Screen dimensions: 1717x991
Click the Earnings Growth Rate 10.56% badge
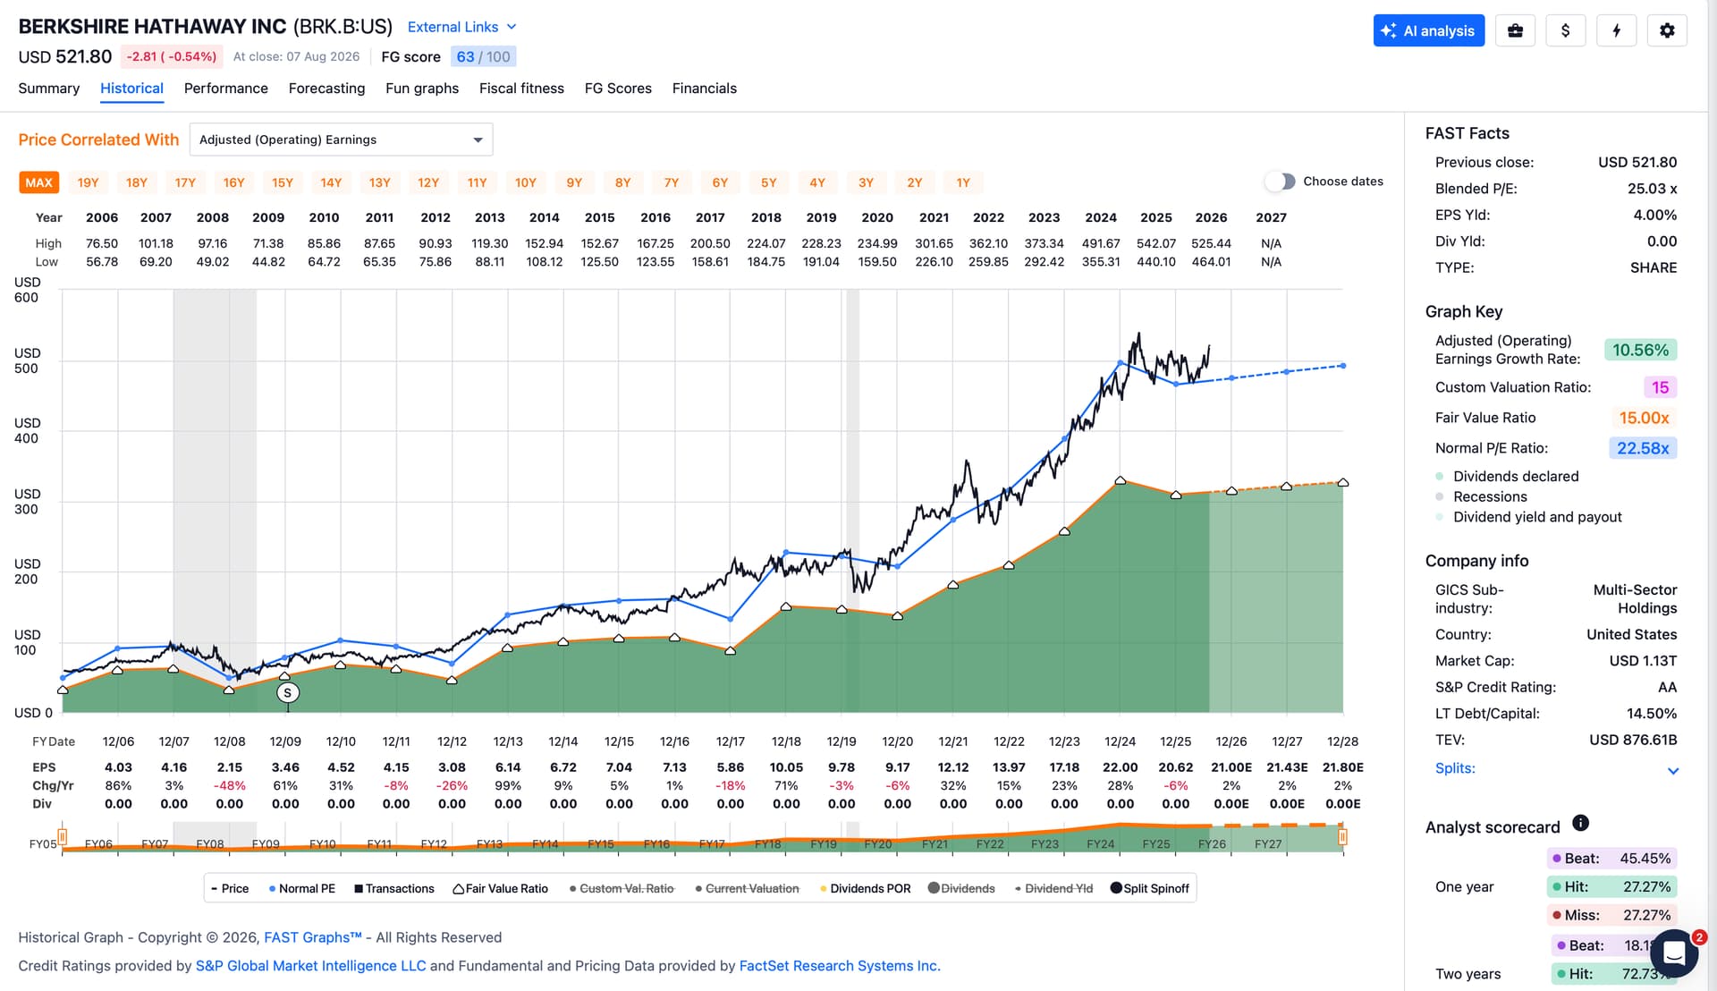click(x=1640, y=350)
